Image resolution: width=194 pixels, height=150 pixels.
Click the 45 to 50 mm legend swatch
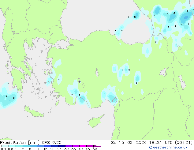click(x=90, y=146)
